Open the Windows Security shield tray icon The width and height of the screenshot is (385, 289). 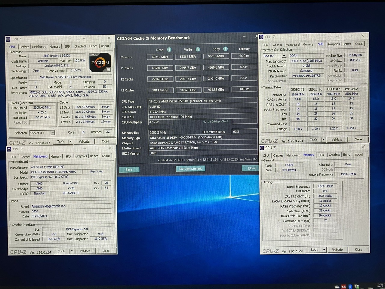click(357, 287)
